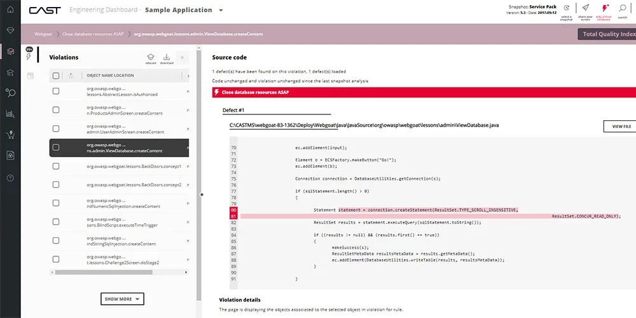Click the 'select a snapshot' clock icon
Screen dimensions: 636x318
coord(566,8)
